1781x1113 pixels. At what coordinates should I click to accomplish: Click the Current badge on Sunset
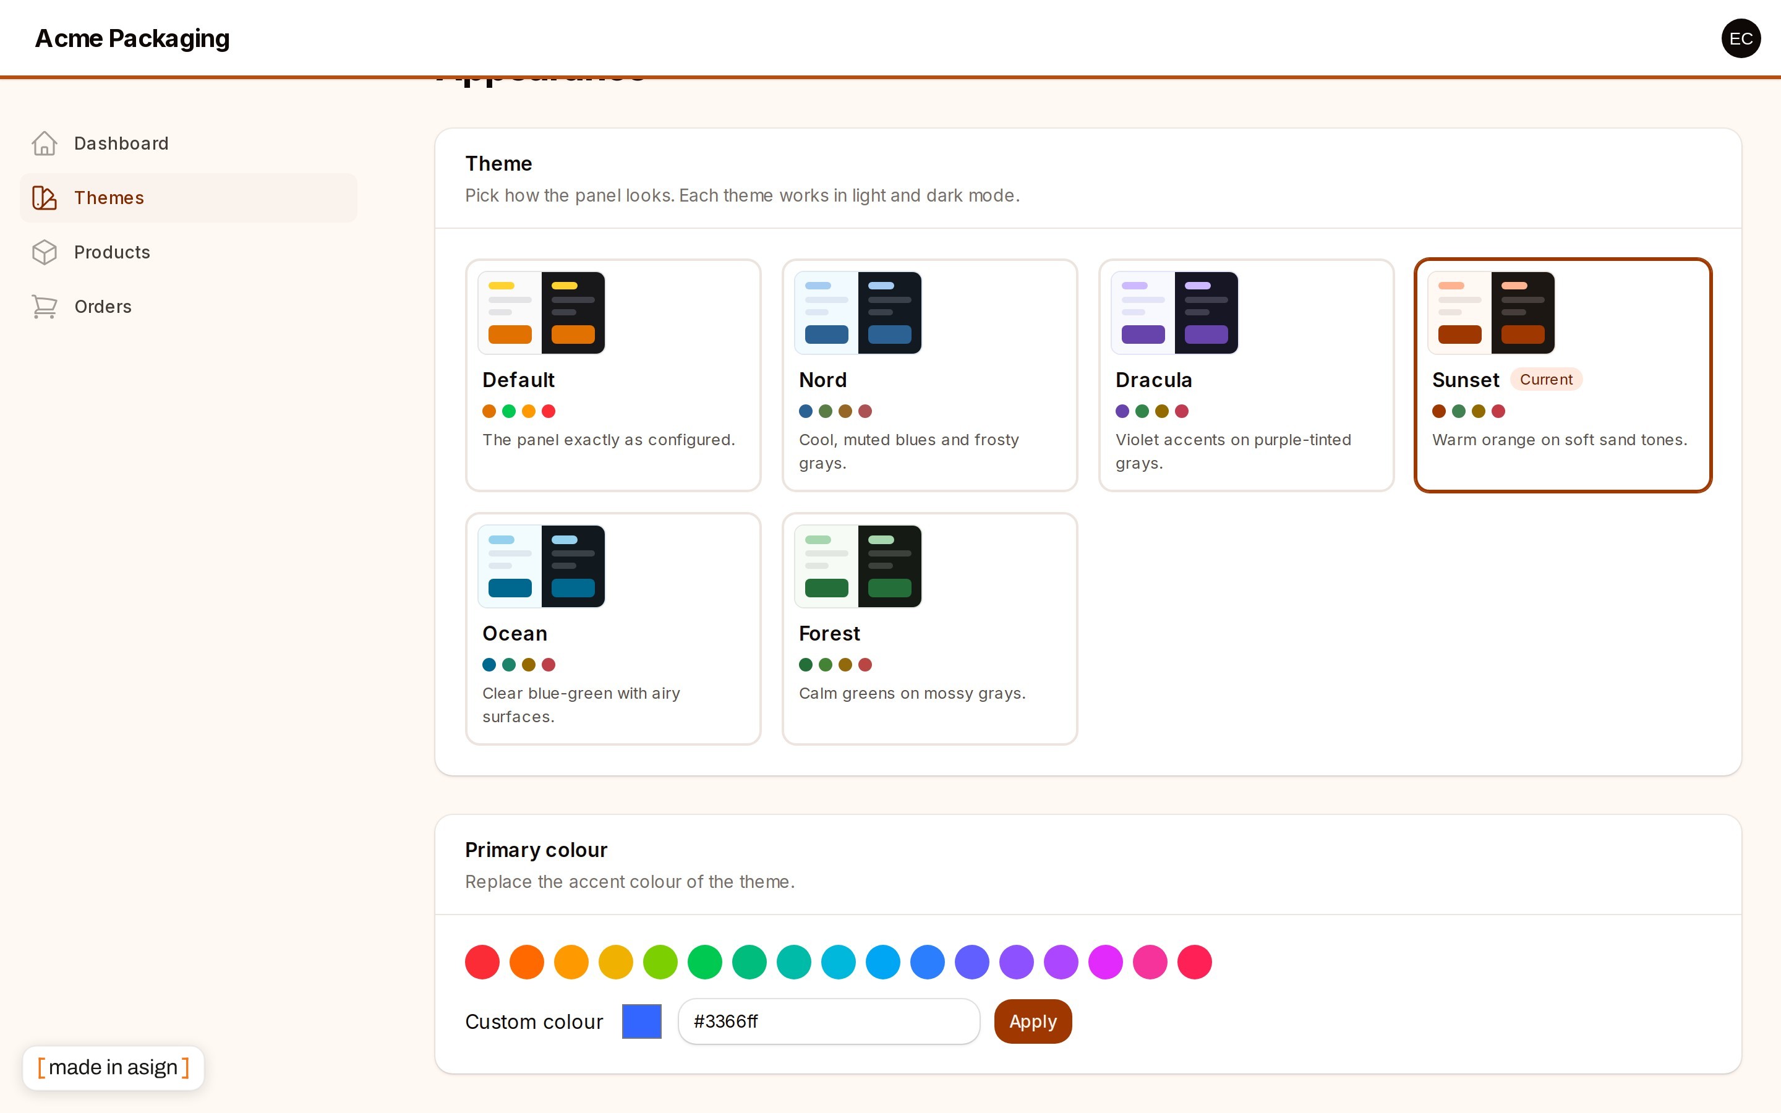point(1546,380)
